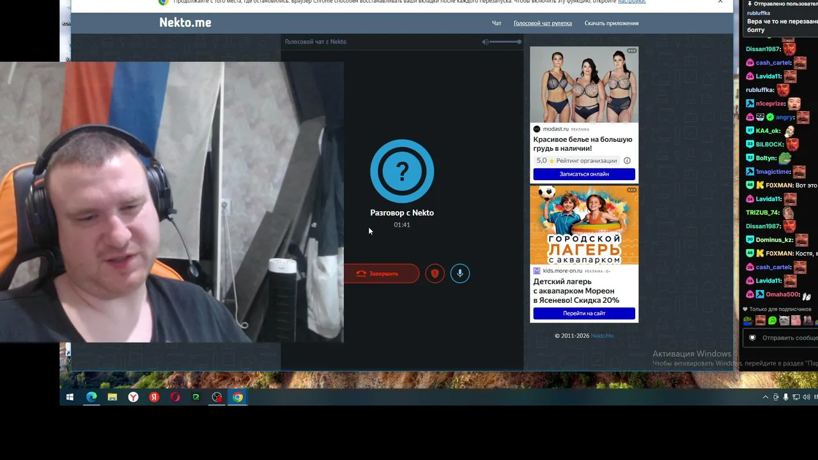Click username BILBOCK in chat
The image size is (818, 460).
pos(769,144)
